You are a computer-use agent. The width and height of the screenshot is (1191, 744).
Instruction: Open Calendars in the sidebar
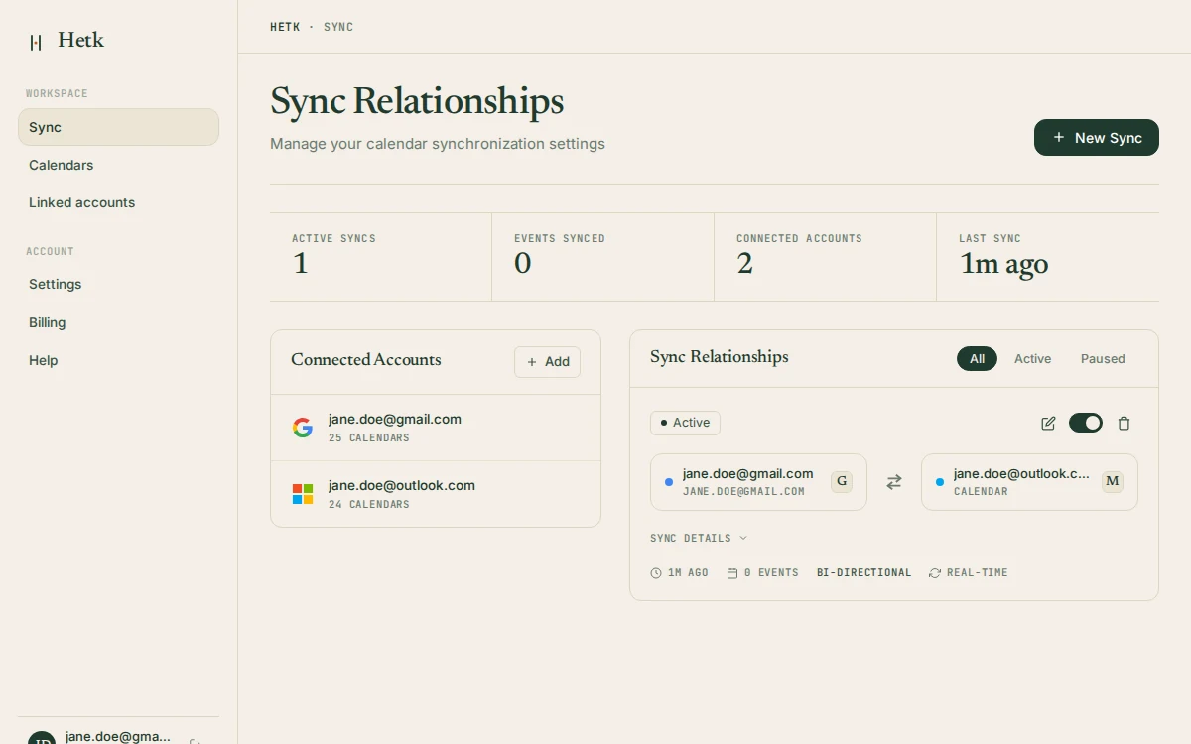[x=118, y=165]
